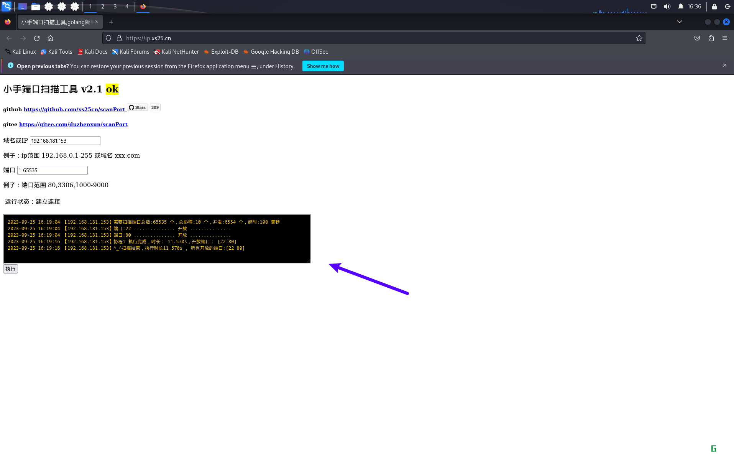Open the Gitee scanPort repository link
This screenshot has height=458, width=734.
(73, 124)
